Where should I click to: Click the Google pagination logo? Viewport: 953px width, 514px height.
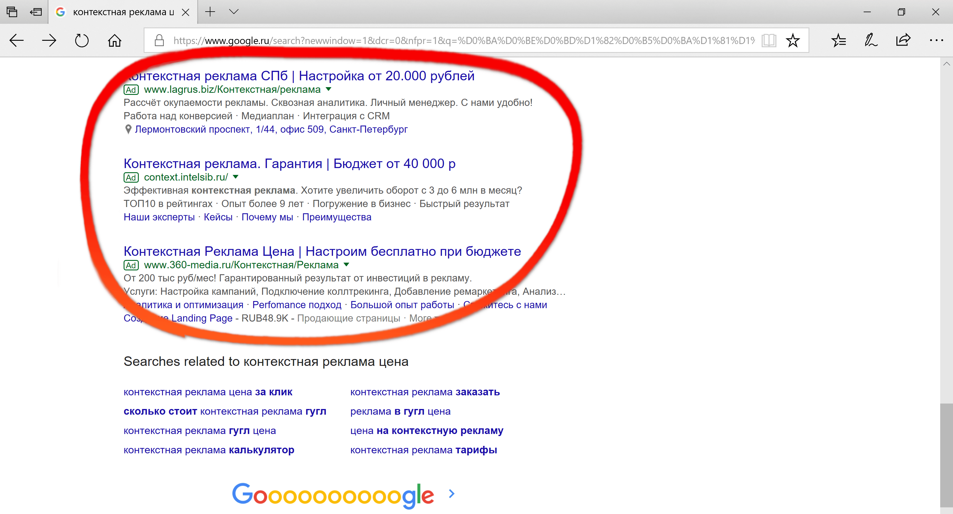click(x=333, y=495)
